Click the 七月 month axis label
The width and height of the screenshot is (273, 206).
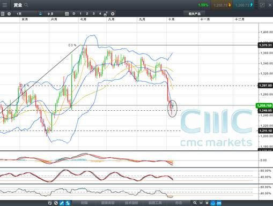[83, 19]
